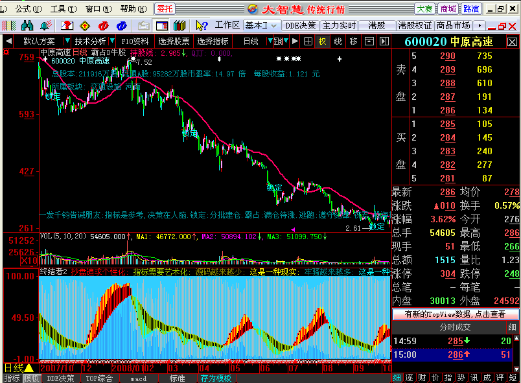Toggle the window layout panel icon
This screenshot has width=521, height=383.
(162, 25)
